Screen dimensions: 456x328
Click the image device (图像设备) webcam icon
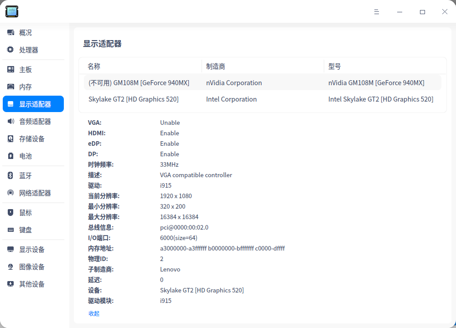tap(10, 266)
